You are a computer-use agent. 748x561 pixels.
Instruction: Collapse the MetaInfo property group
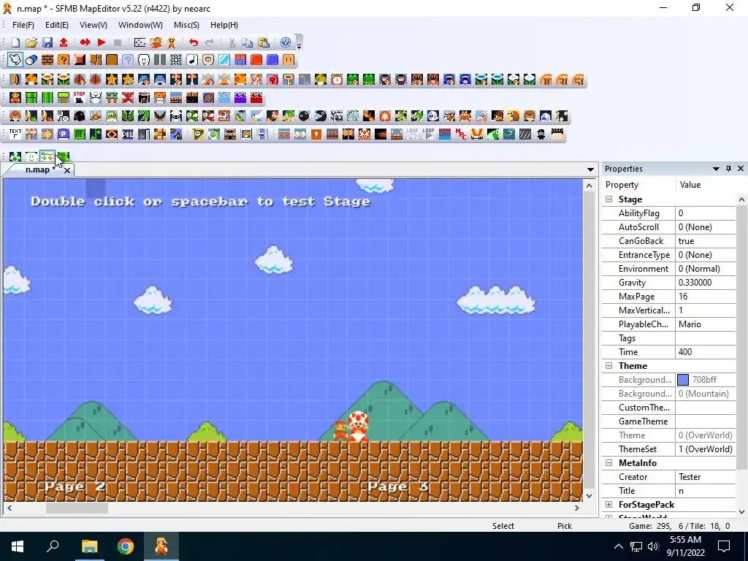608,462
